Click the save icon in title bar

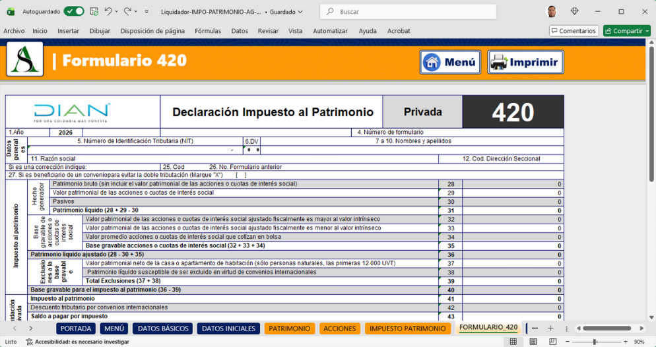click(x=94, y=12)
